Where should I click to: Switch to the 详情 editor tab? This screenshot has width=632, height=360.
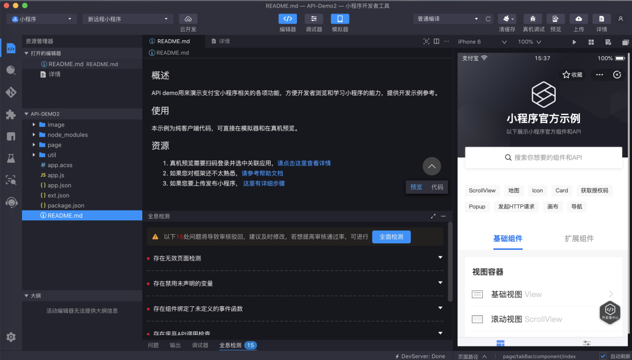click(221, 41)
